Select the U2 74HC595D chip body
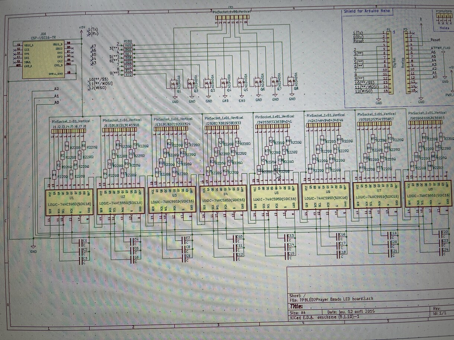This screenshot has height=340, width=454. coord(121,201)
